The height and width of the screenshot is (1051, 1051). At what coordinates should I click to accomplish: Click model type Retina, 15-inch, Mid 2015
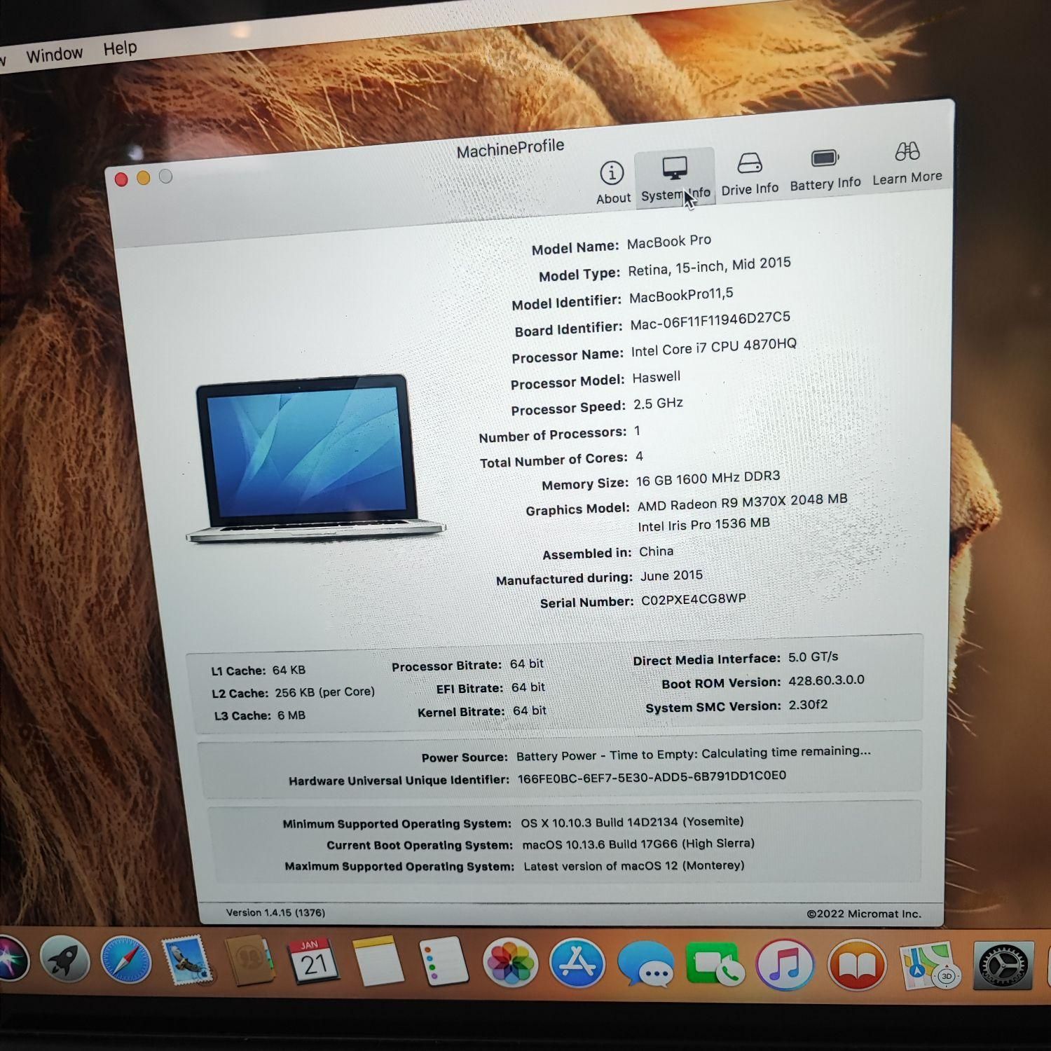(709, 267)
